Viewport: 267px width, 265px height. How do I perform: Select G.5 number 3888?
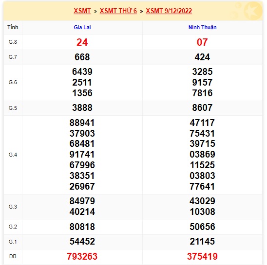(x=82, y=108)
